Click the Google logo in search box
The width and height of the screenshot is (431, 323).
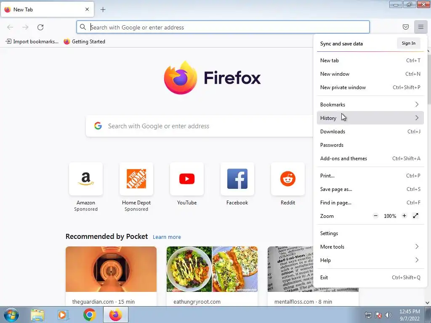(98, 126)
